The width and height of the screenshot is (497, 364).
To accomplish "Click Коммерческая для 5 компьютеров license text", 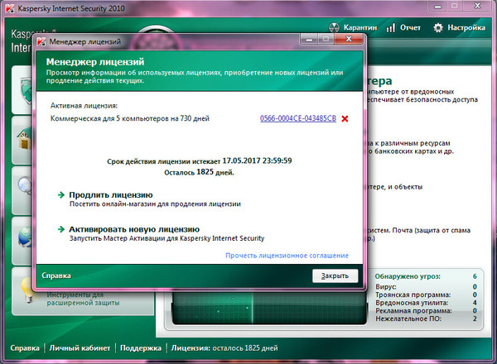I will pyautogui.click(x=130, y=118).
